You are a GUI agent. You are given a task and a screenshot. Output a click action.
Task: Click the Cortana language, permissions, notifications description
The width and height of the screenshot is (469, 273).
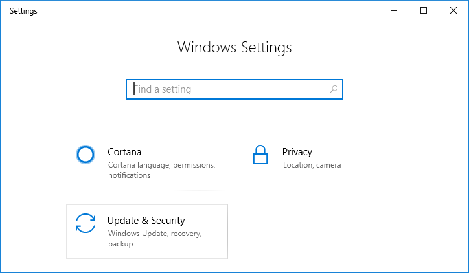[161, 170]
